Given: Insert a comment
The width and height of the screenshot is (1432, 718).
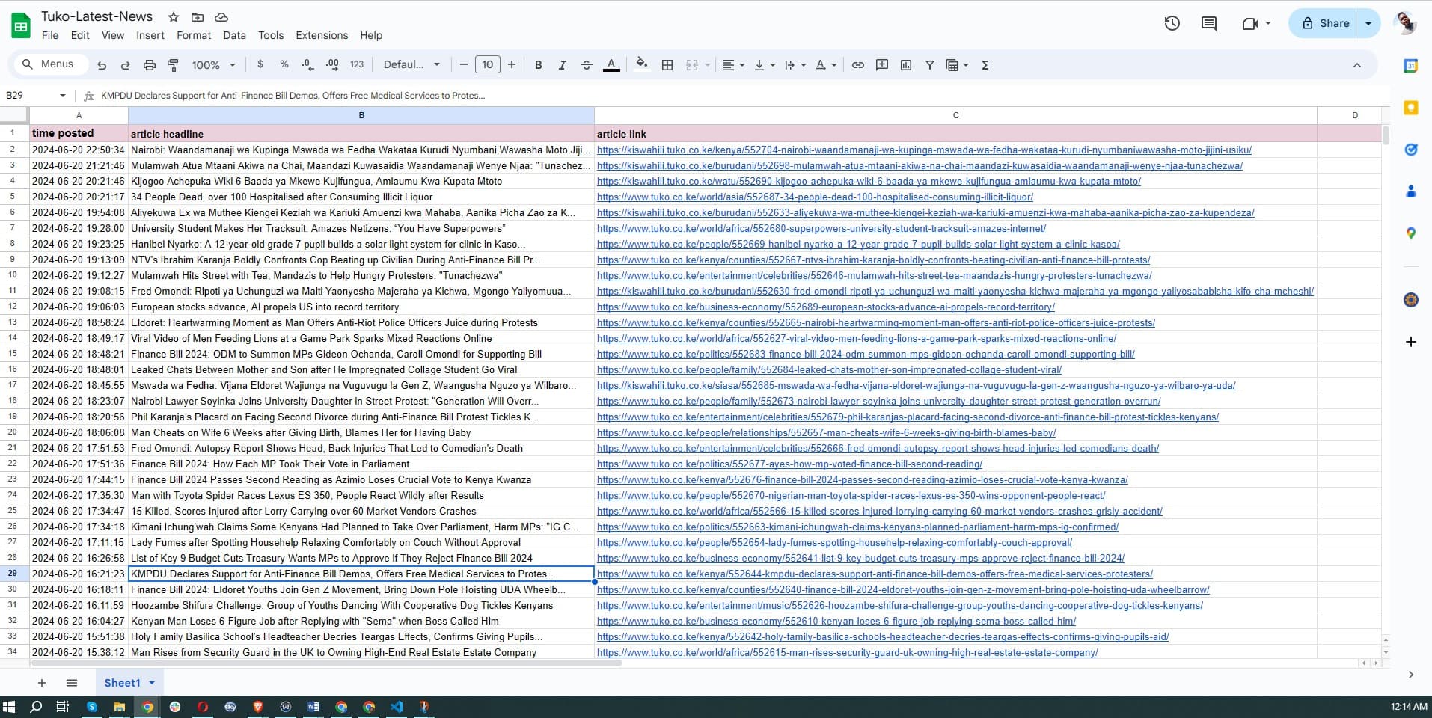Looking at the screenshot, I should (881, 65).
